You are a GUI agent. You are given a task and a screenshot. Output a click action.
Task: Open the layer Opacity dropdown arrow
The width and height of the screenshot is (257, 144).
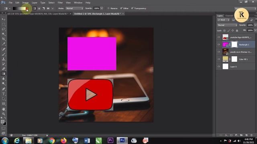tap(255, 25)
